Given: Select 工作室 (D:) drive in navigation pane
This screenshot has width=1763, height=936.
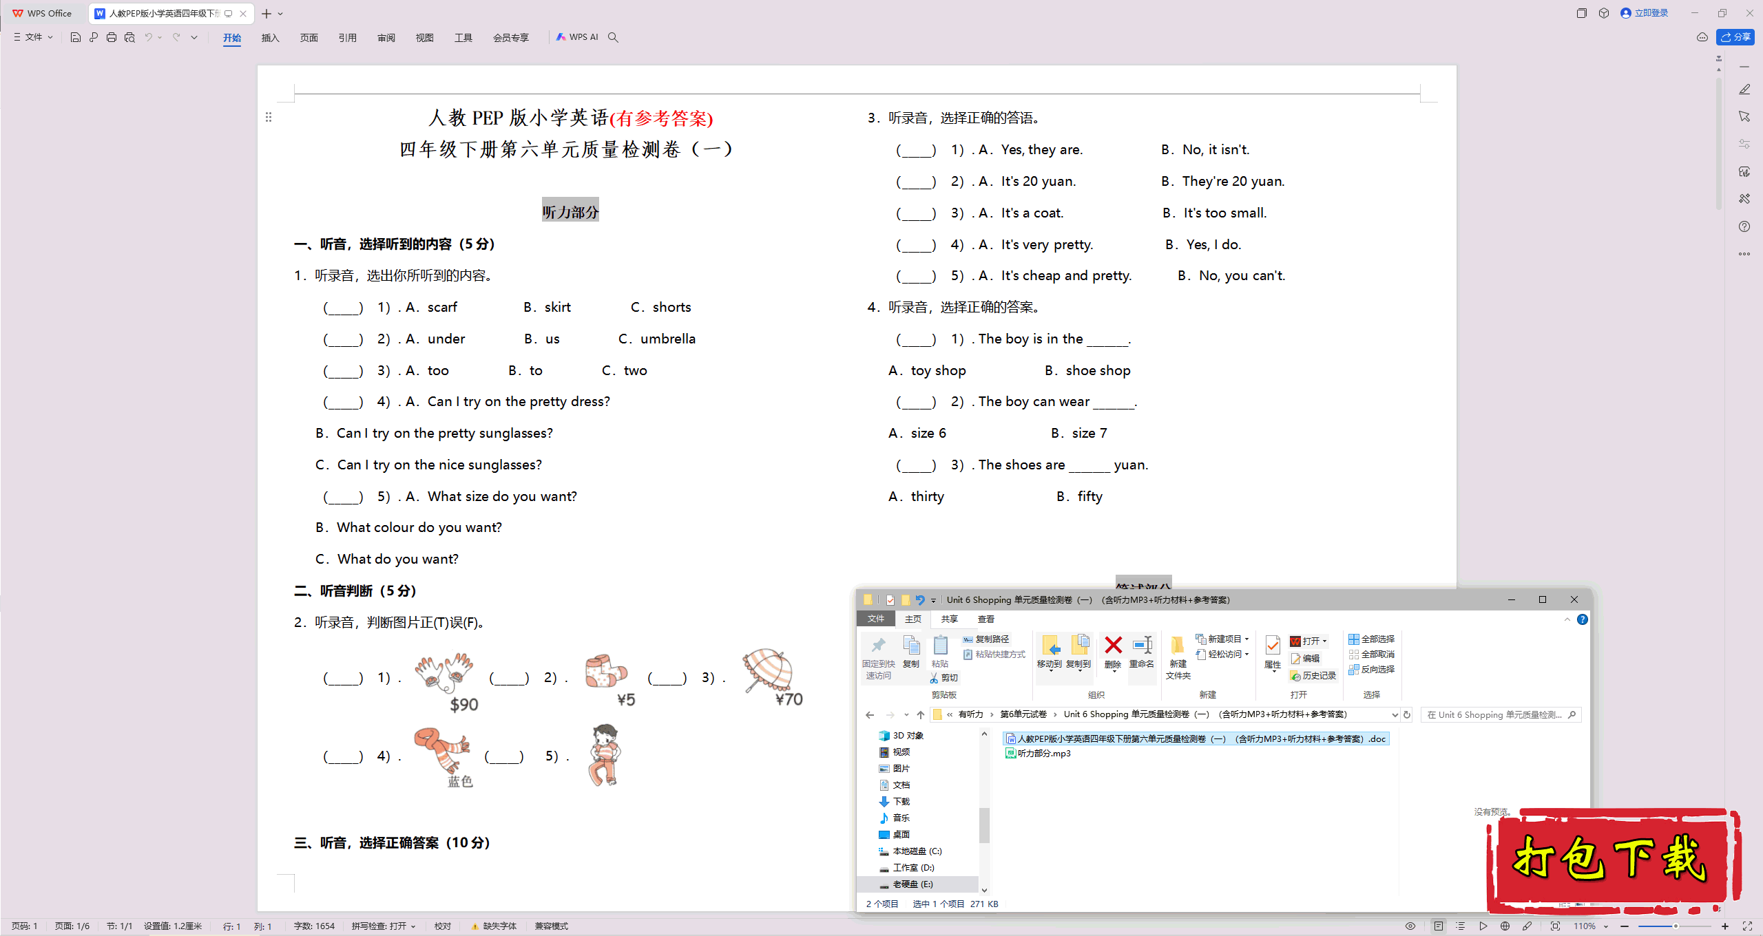Looking at the screenshot, I should point(907,868).
